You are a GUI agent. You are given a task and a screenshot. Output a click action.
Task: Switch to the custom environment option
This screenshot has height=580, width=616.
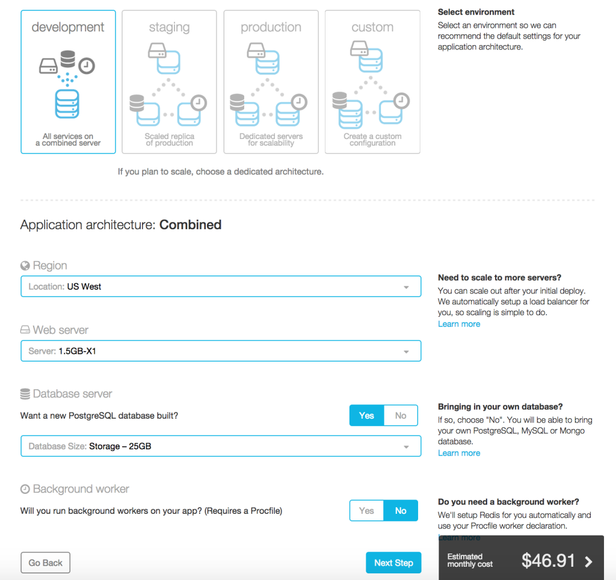tap(372, 82)
